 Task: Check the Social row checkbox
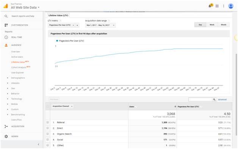(x=48, y=140)
